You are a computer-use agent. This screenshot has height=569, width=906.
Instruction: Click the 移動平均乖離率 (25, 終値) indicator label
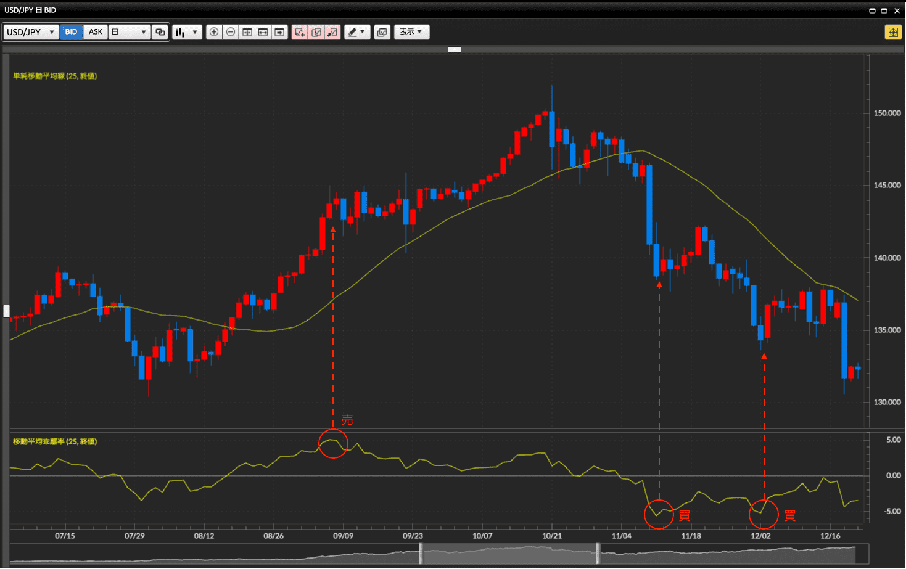click(x=55, y=441)
